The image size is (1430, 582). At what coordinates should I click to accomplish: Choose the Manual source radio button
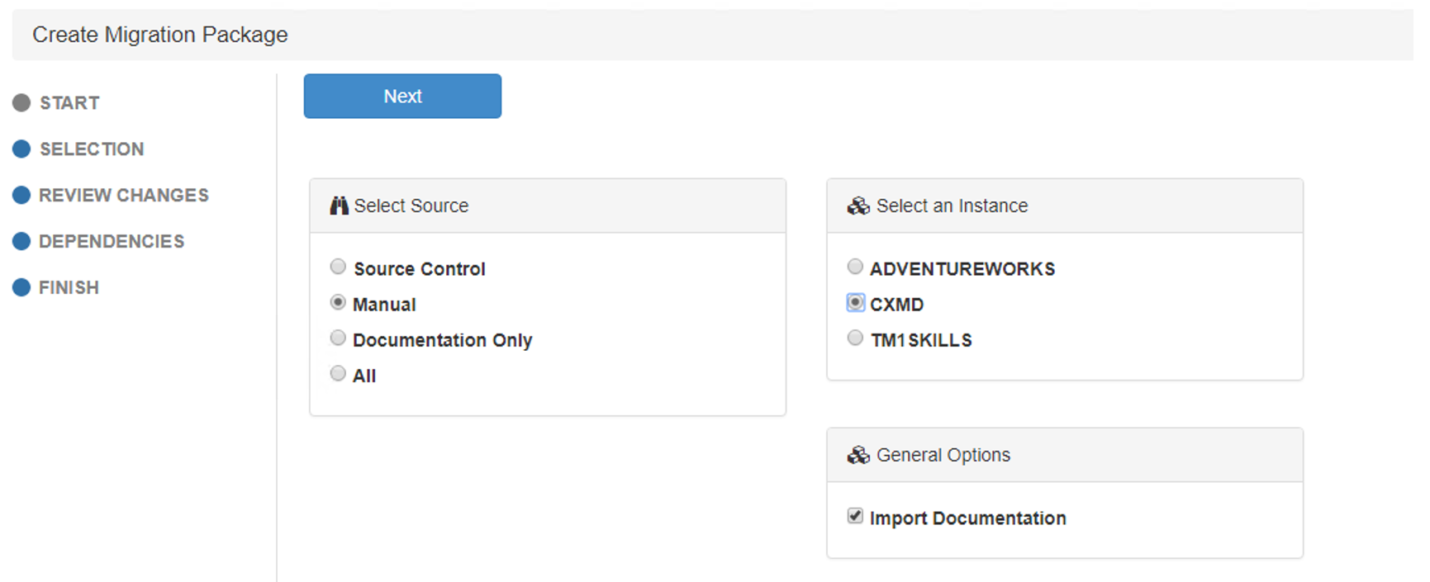[338, 302]
